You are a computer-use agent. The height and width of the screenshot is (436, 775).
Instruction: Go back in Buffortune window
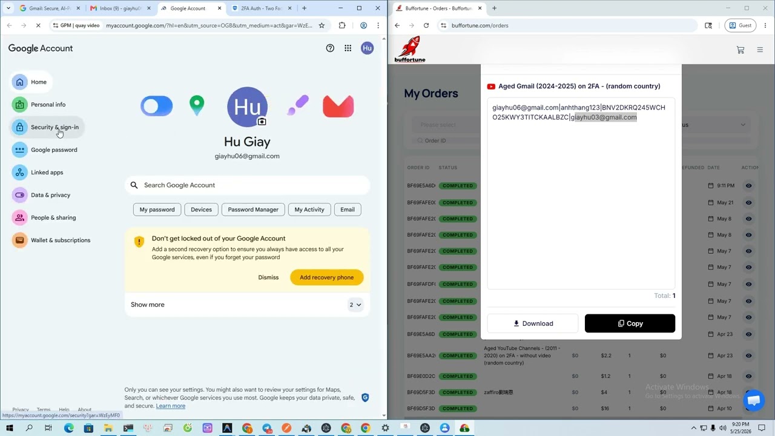point(397,25)
